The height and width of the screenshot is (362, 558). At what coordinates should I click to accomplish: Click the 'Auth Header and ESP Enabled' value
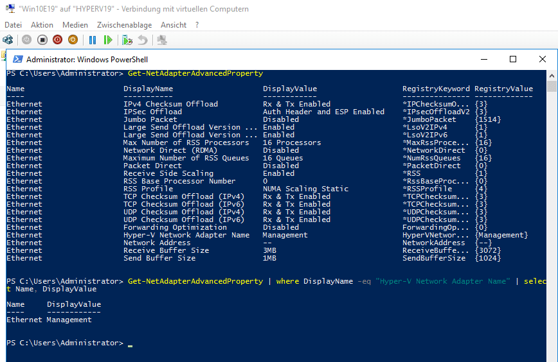[x=323, y=112]
